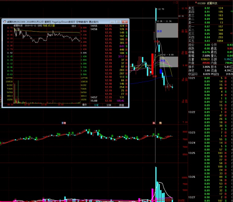Screen dimensions: 233x202
Task: Click the 财增 marker under the K-line chart
Action: click(64, 123)
